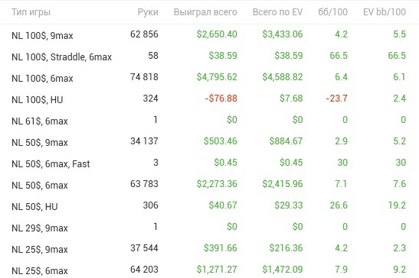Open the NL 50$, 6max, Fast row
The image size is (419, 278).
[210, 163]
